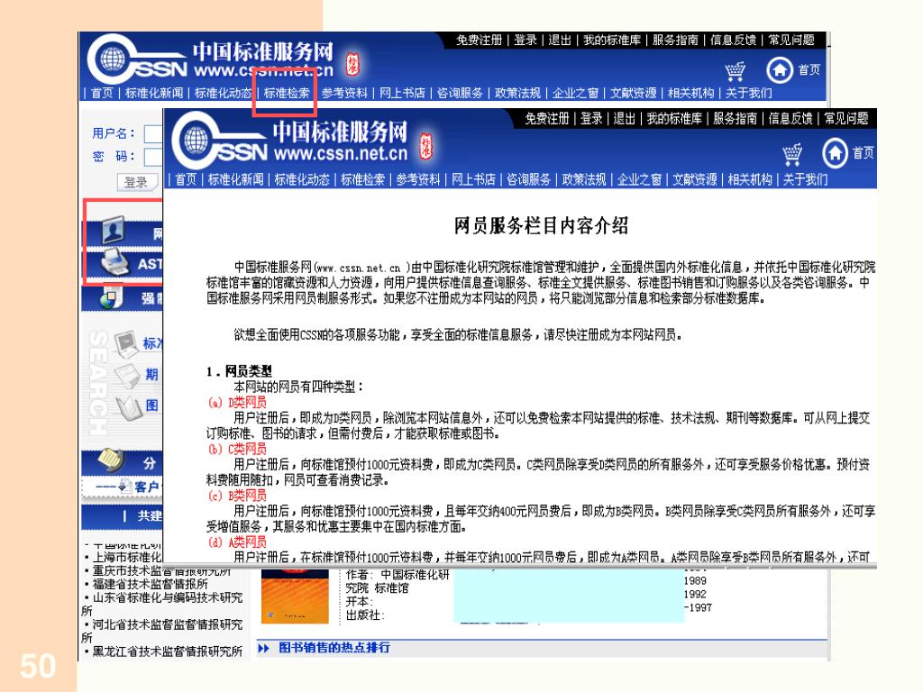Viewport: 923px width, 692px height.
Task: Open 关于我们 in the front page navigation bar
Action: 805,179
